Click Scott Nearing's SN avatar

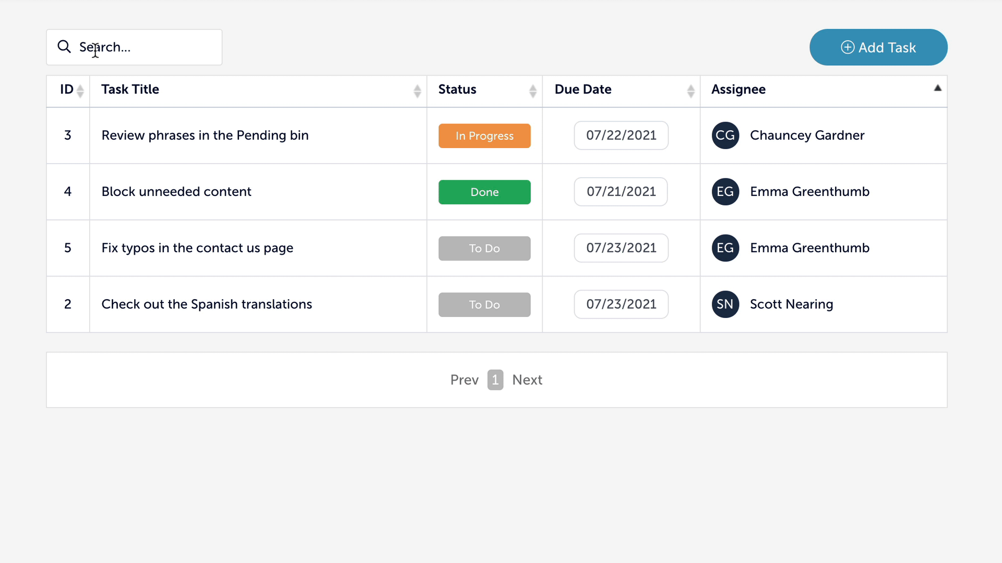pos(725,304)
